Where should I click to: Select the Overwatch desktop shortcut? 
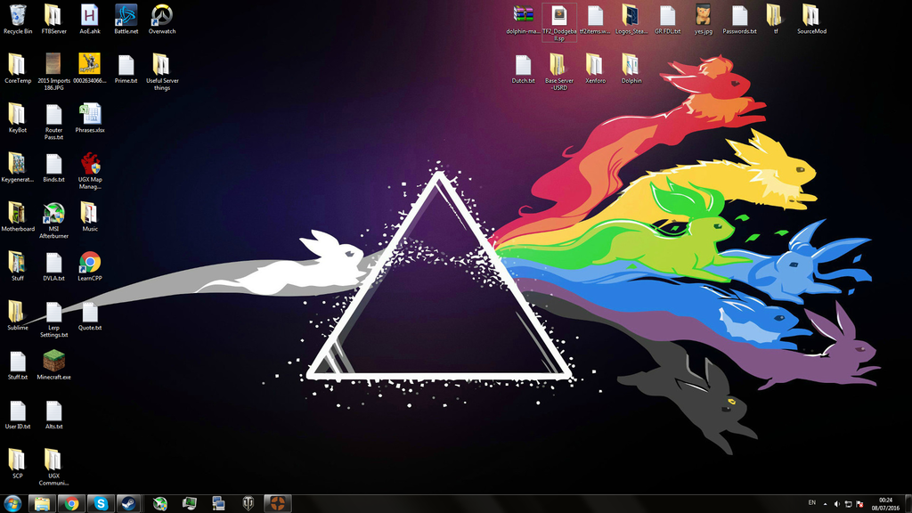(x=162, y=20)
